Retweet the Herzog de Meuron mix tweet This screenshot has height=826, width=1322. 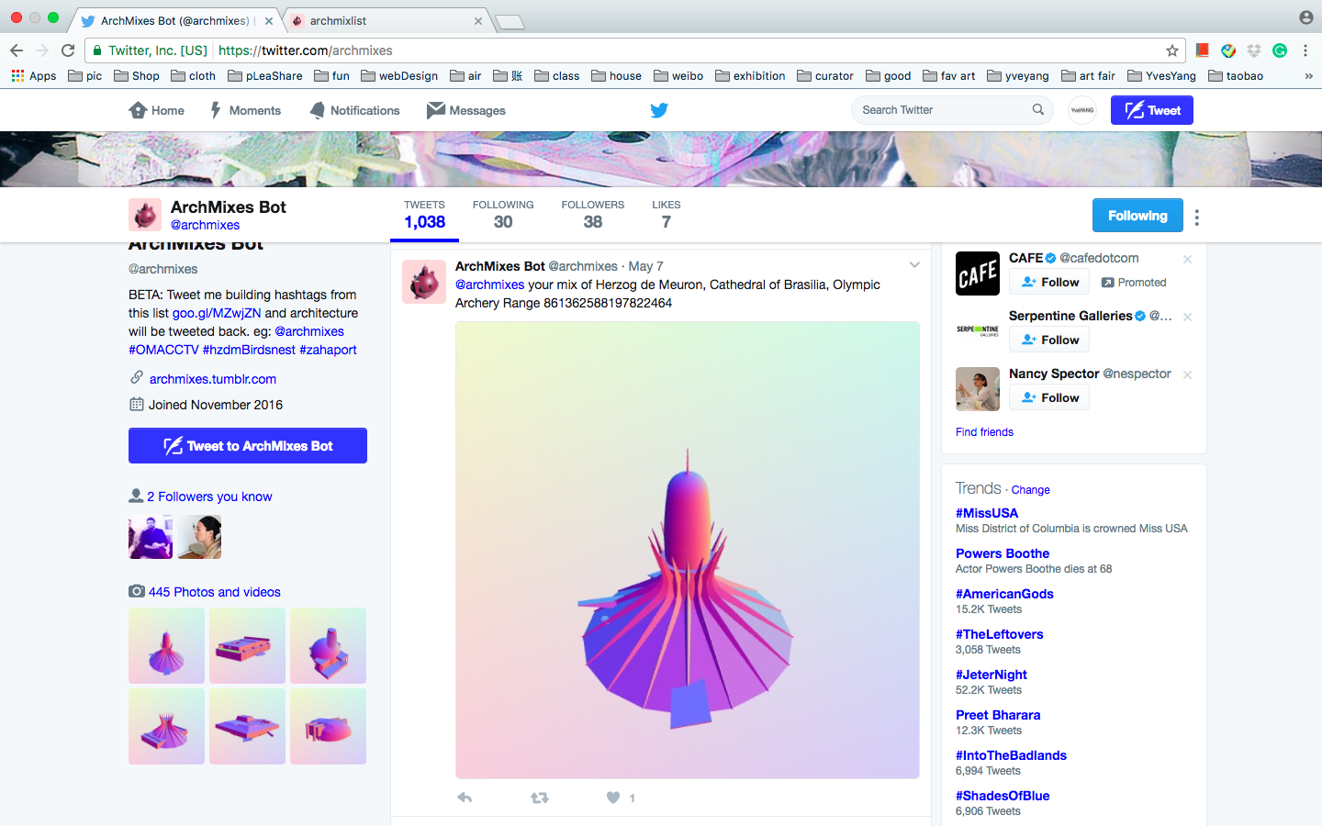point(540,798)
